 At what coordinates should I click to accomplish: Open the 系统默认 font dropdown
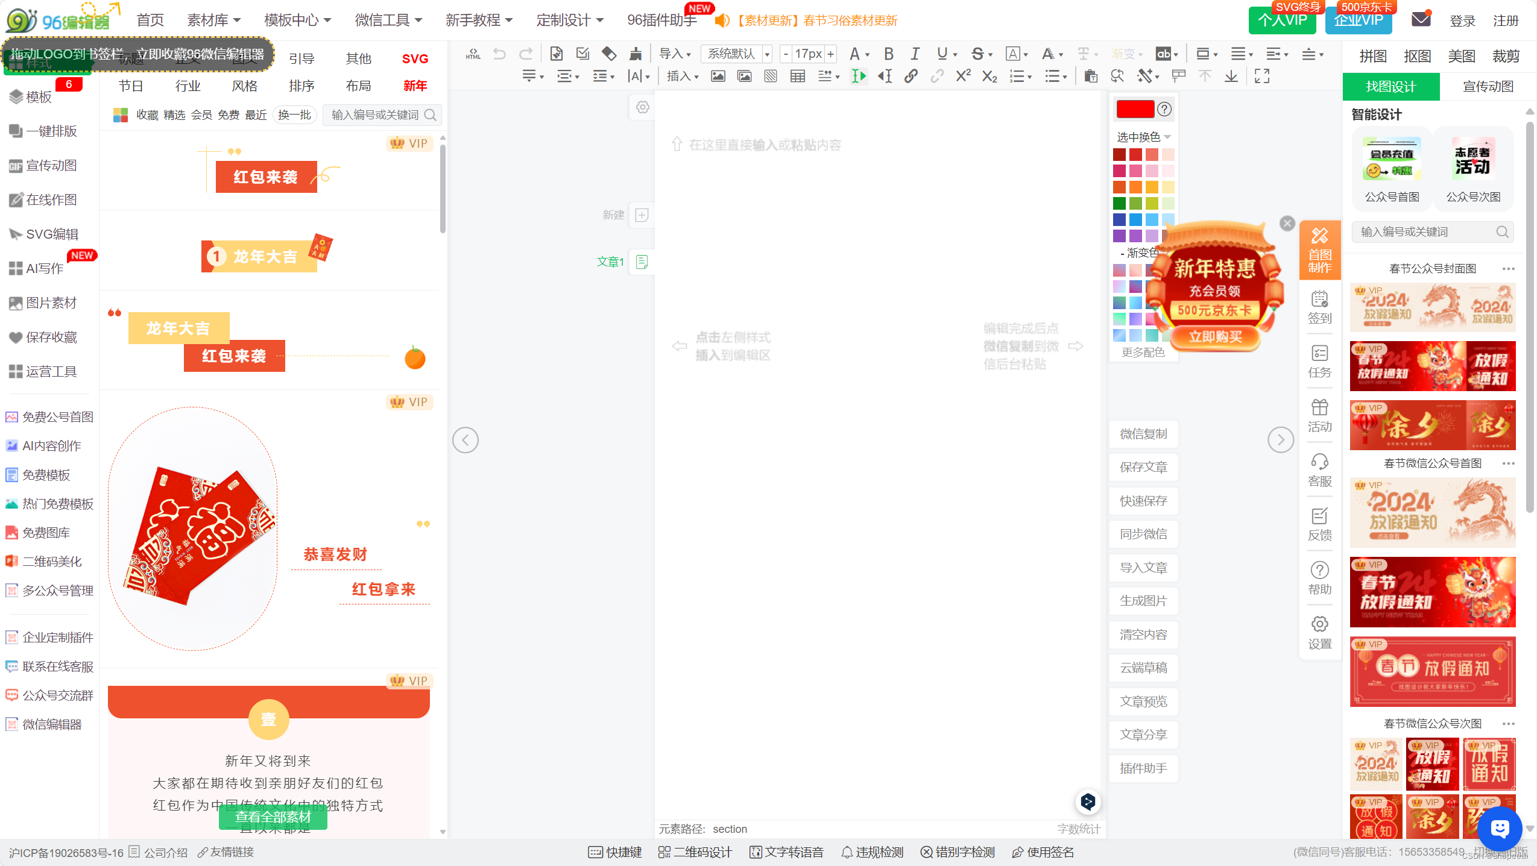tap(736, 54)
